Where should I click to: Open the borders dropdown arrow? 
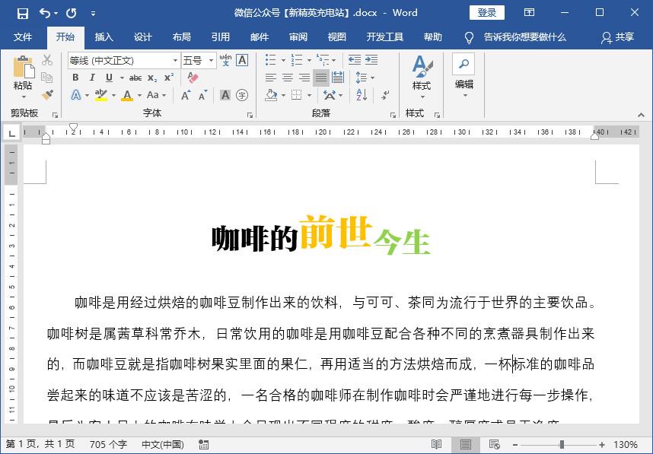pos(310,96)
